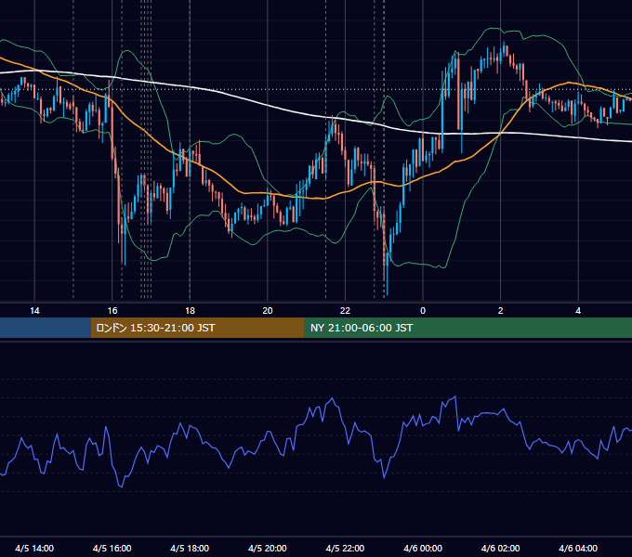The height and width of the screenshot is (557, 632).
Task: Click the 4/6 02:00 date label
Action: (x=500, y=548)
